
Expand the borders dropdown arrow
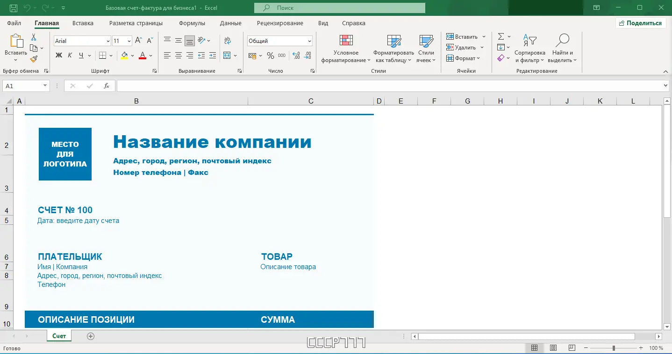point(111,56)
